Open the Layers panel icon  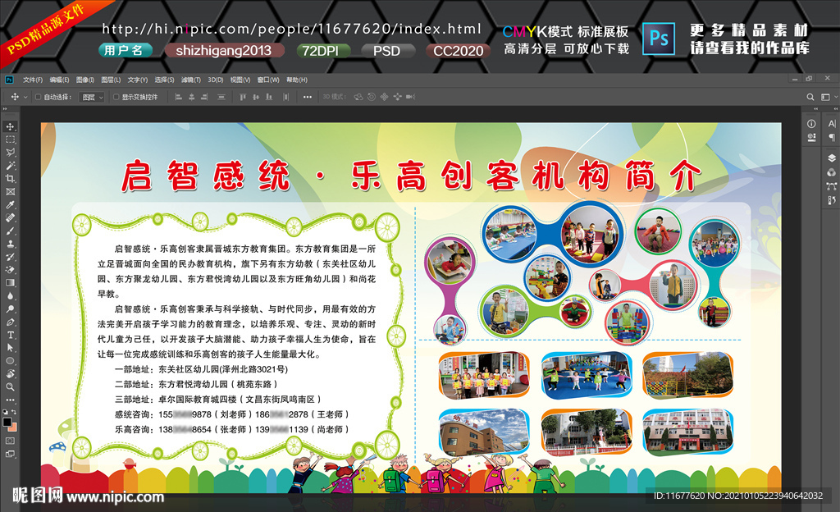[832, 158]
